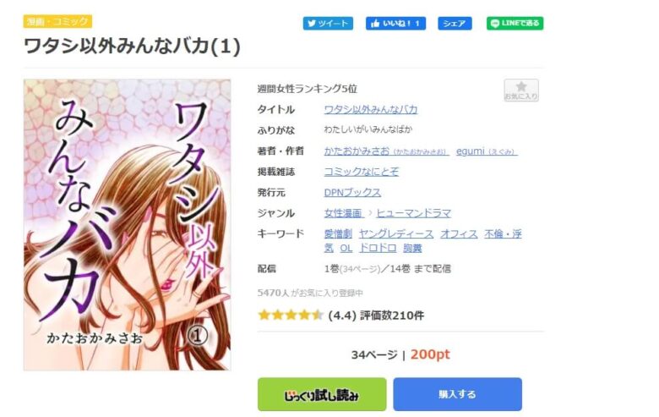
Task: Open the 愛憎劇 keyword link
Action: click(338, 234)
